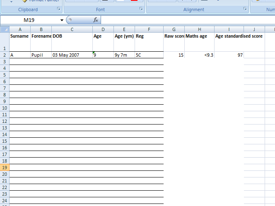Open the Font dialog launcher
The height and width of the screenshot is (206, 275).
(x=141, y=9)
